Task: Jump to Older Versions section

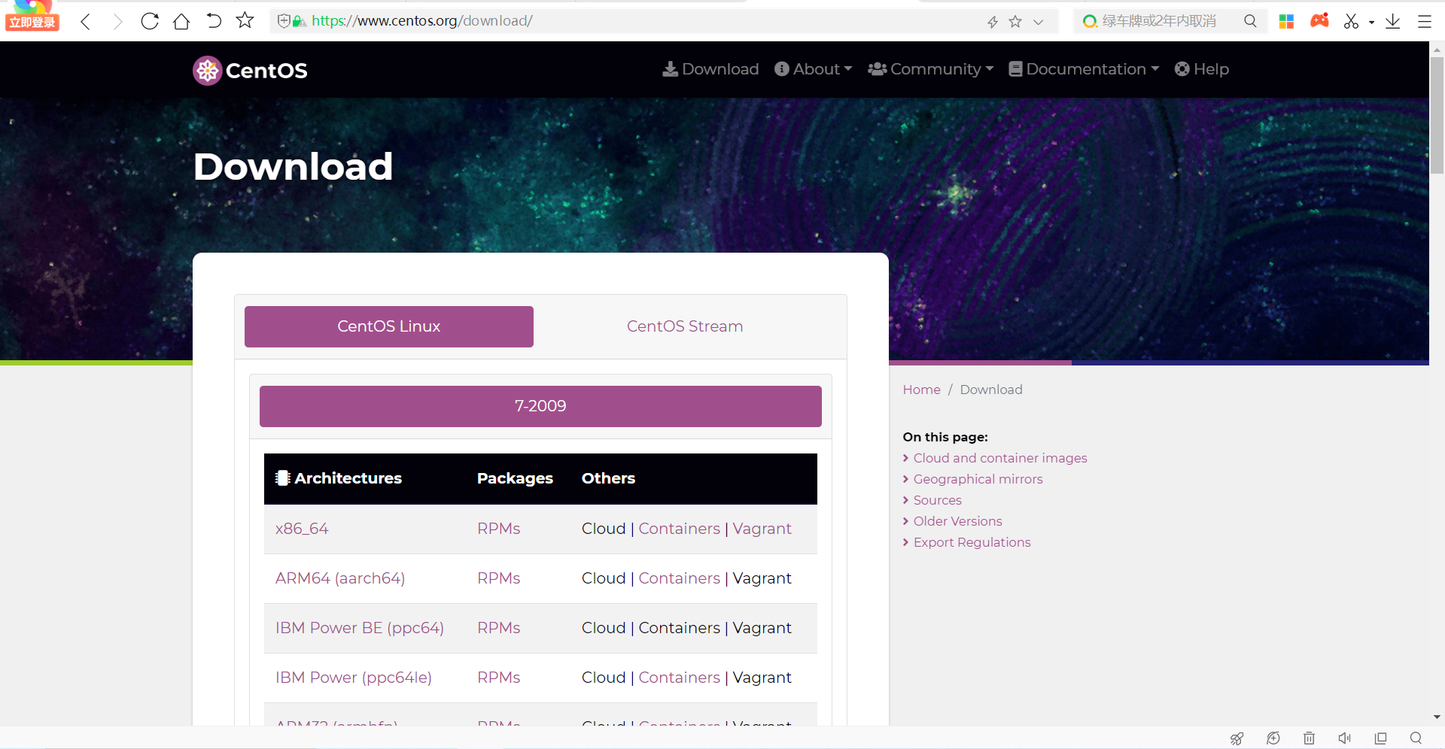Action: (x=958, y=521)
